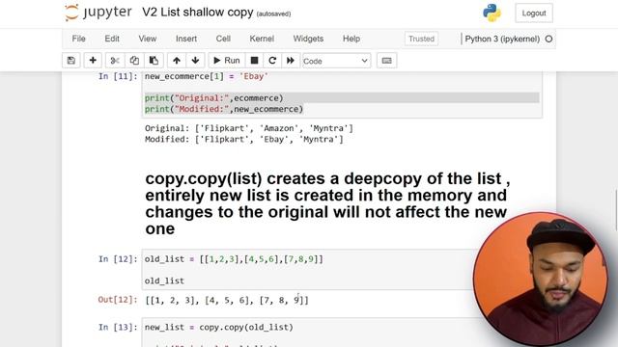Click the Out[12] output prompt

point(118,300)
